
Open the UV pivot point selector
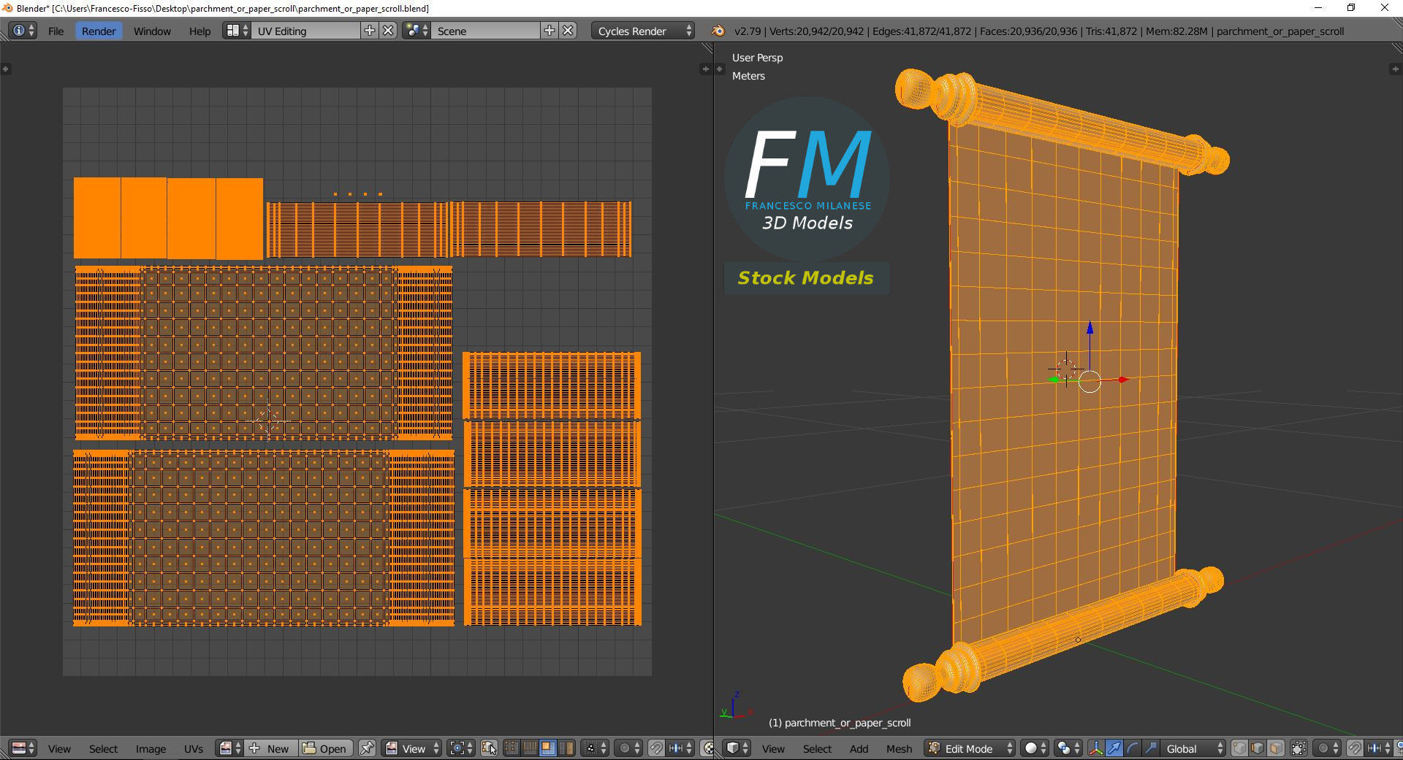click(461, 748)
